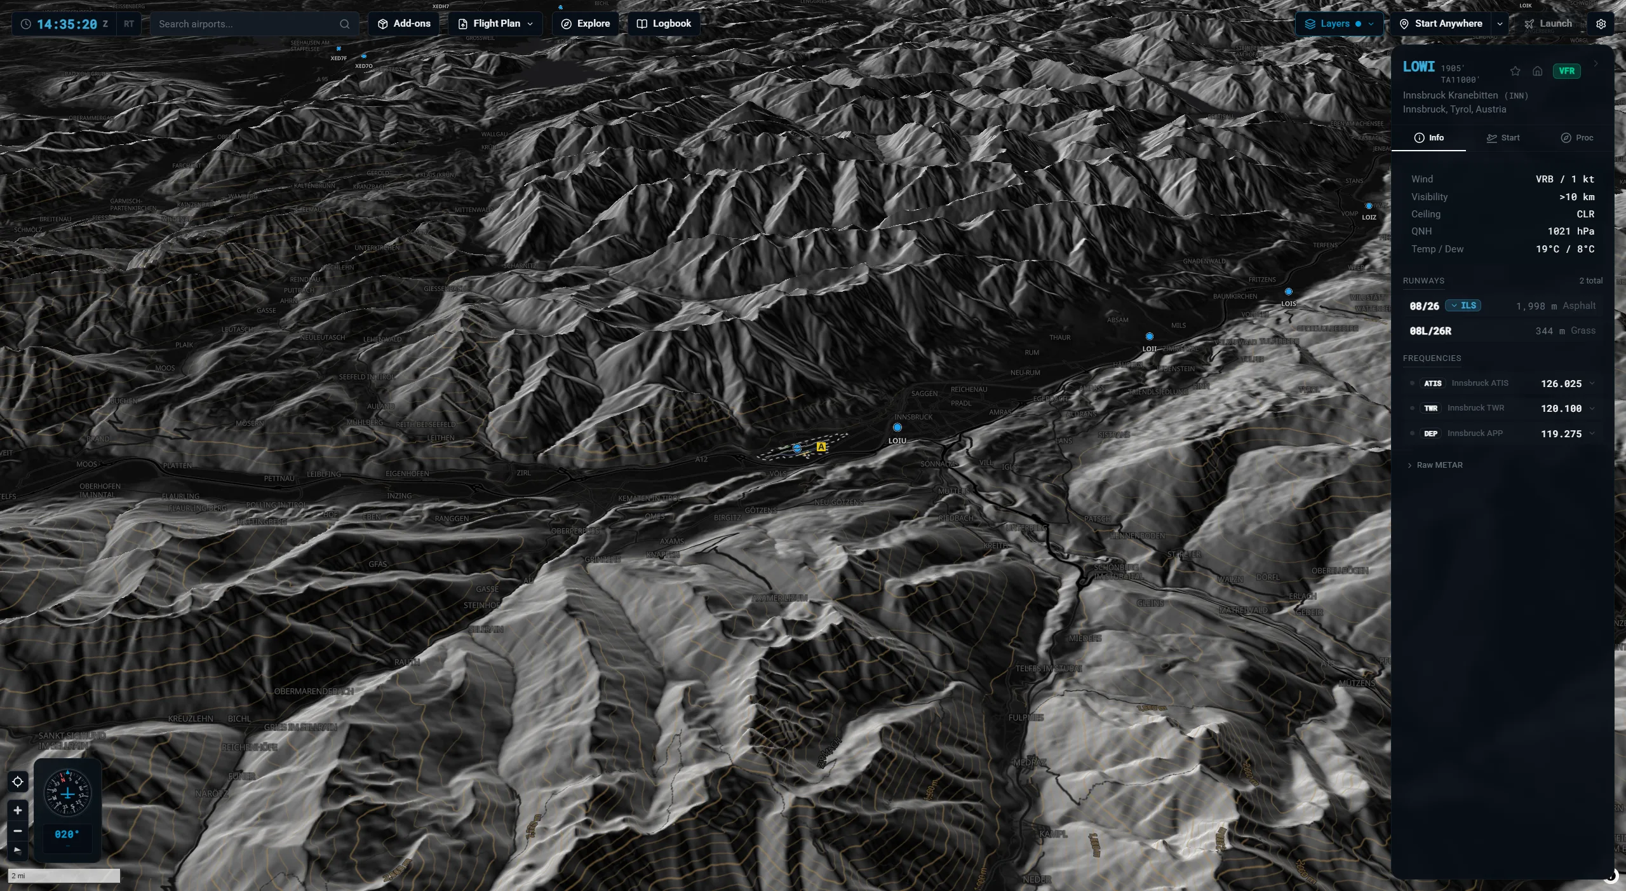Image resolution: width=1626 pixels, height=891 pixels.
Task: Expand Raw METAR section
Action: (1435, 465)
